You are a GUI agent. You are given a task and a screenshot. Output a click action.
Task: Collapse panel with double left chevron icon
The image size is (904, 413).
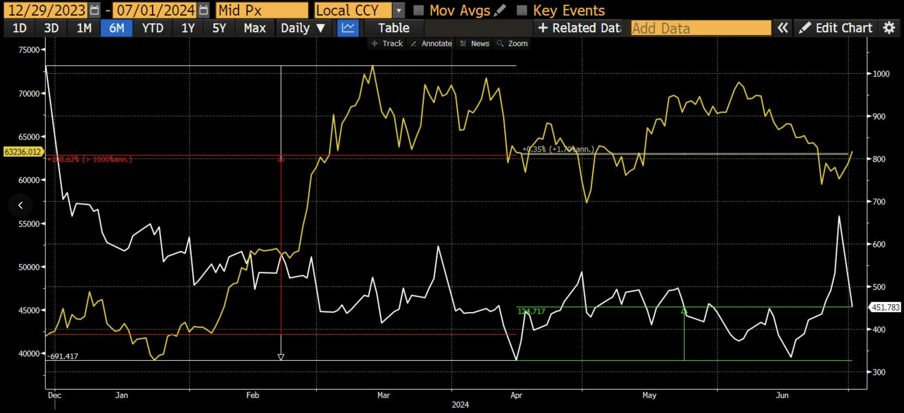(x=783, y=28)
